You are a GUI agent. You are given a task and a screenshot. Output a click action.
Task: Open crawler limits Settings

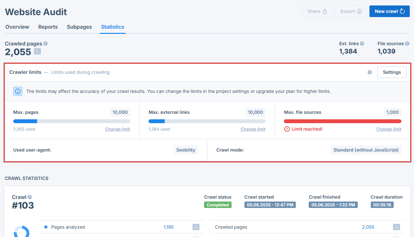(x=392, y=72)
